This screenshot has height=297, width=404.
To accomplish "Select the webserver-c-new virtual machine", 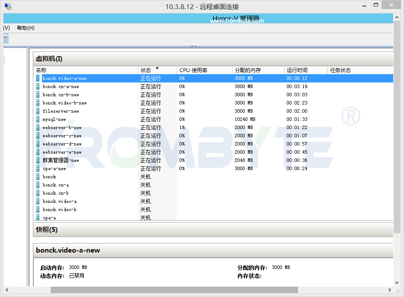I will pyautogui.click(x=213, y=136).
